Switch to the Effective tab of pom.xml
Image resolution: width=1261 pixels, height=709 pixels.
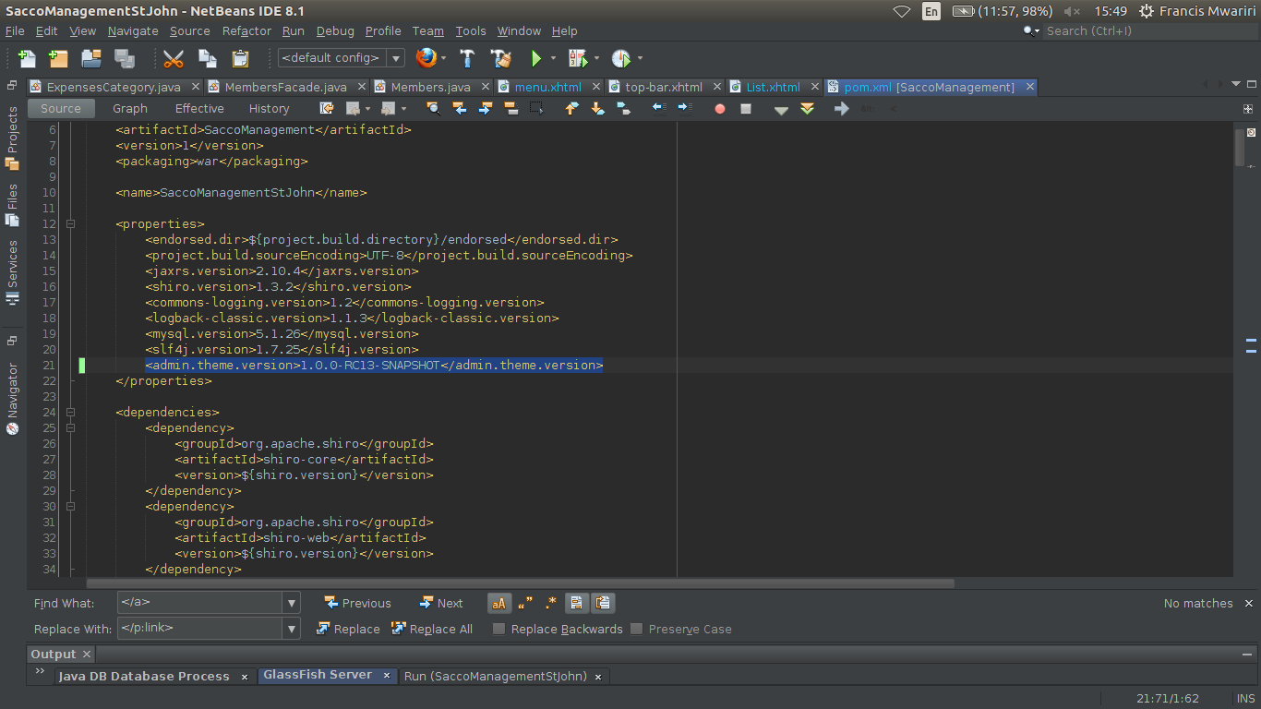click(198, 108)
